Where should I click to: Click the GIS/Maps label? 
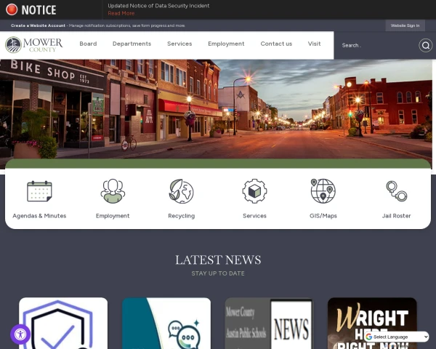point(323,216)
